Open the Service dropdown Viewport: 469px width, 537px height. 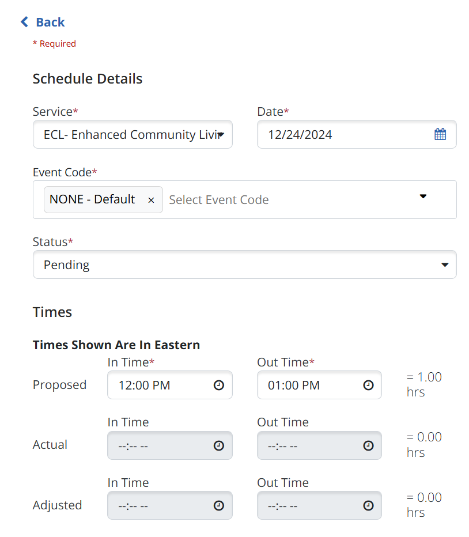(x=133, y=135)
